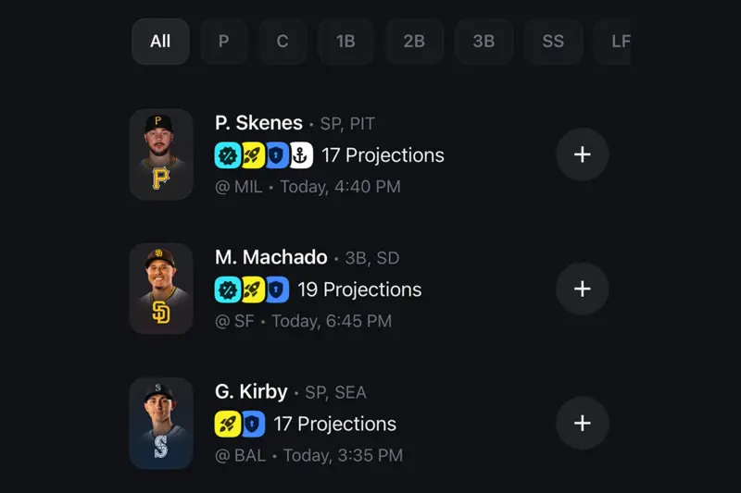Select the All position filter tab
This screenshot has width=741, height=493.
160,42
